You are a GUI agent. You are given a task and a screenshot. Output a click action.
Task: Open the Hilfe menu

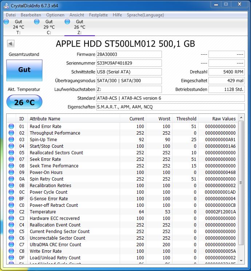tap(117, 15)
